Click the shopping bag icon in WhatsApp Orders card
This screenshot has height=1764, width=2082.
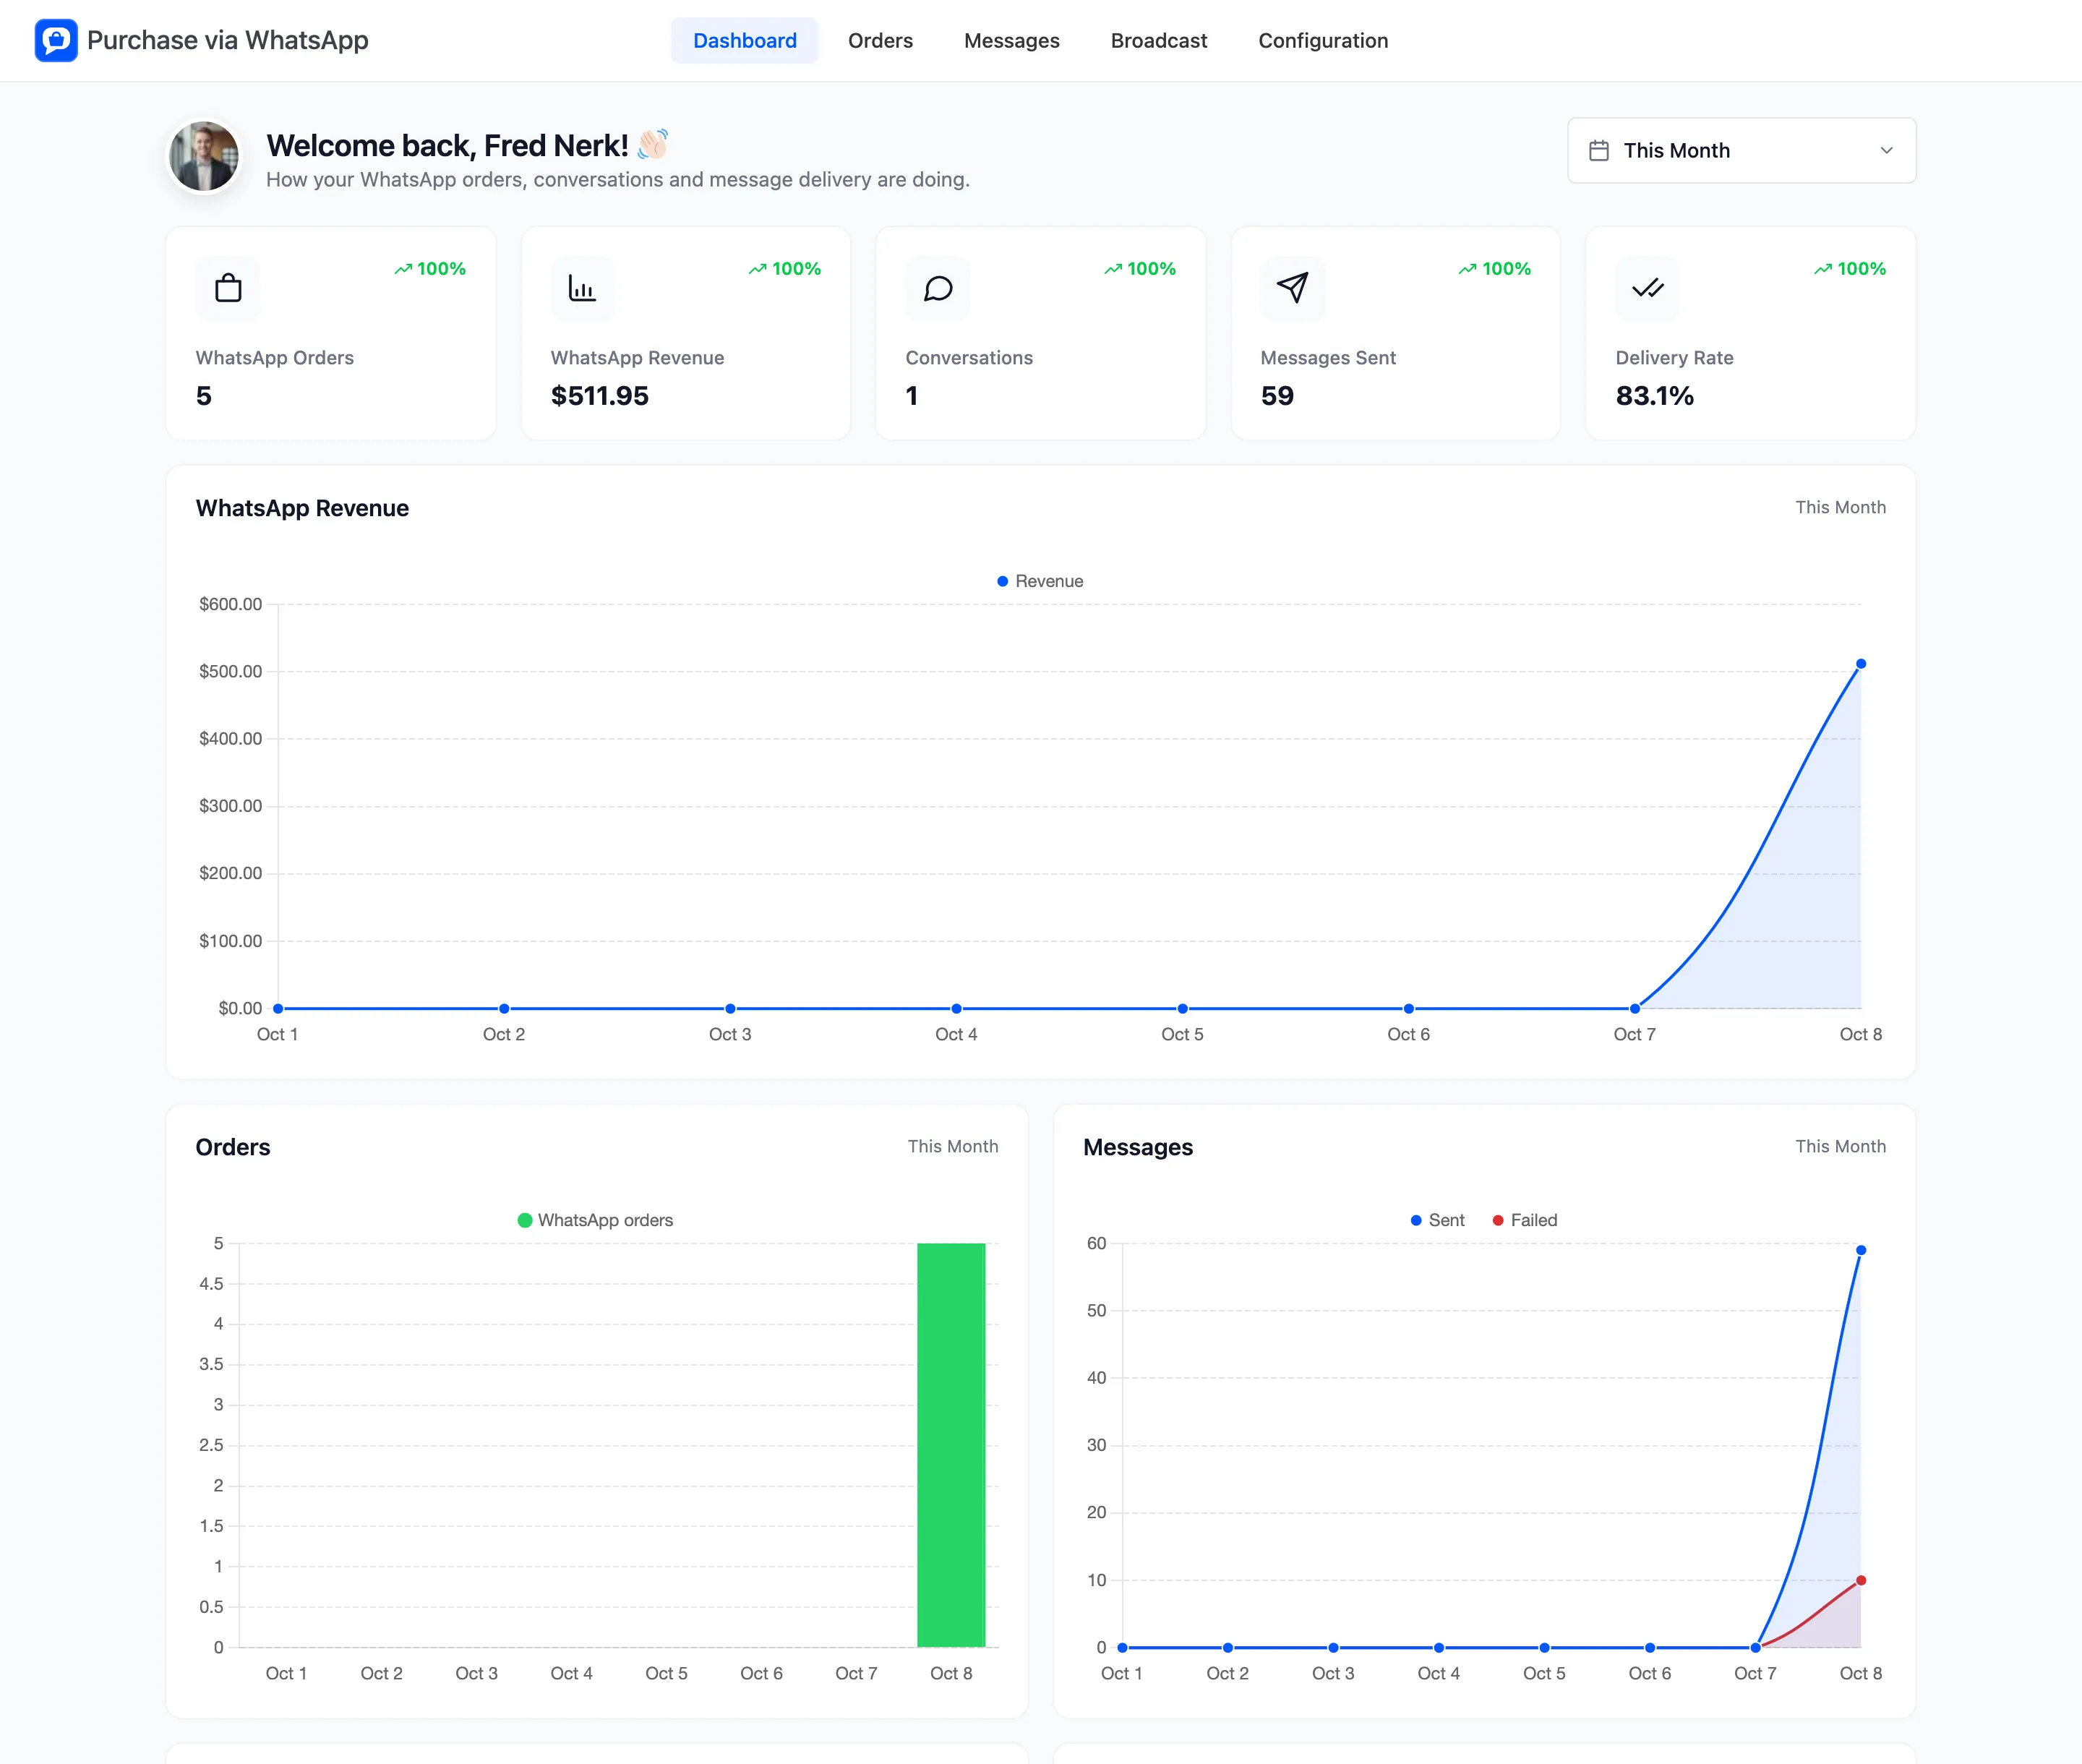point(228,289)
